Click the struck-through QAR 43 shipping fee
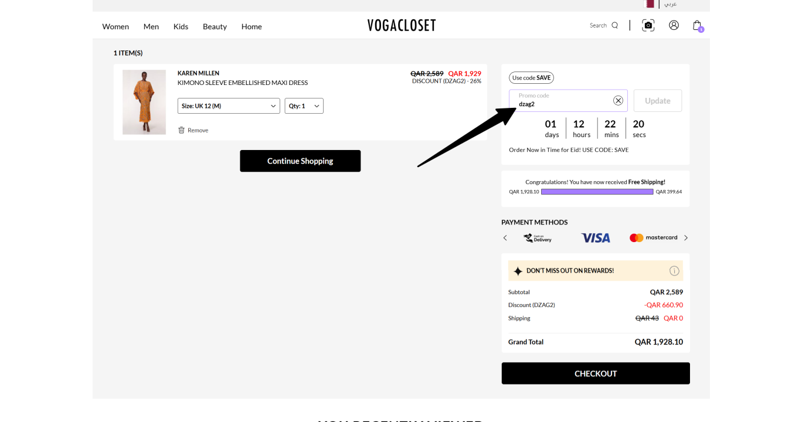Viewport: 802px width, 422px height. click(647, 318)
